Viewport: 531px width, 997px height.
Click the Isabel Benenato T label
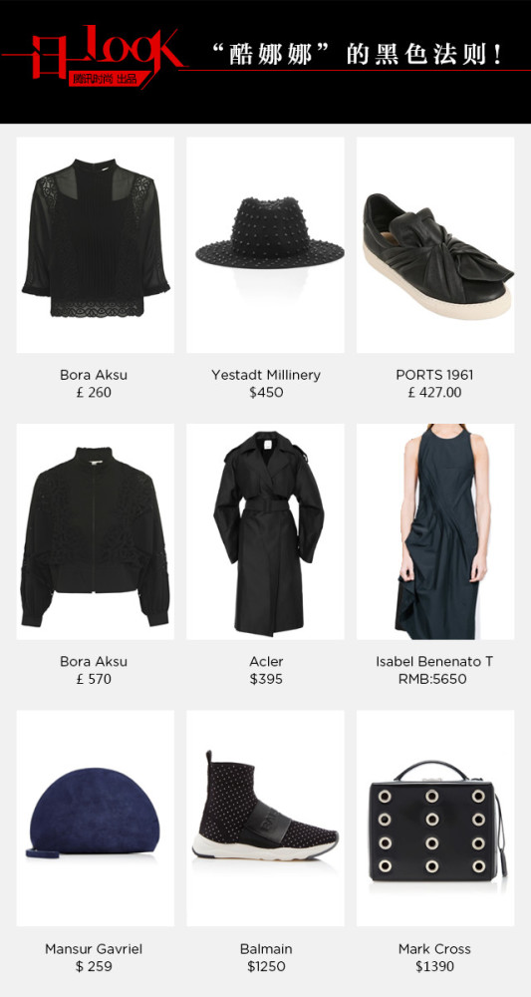[x=434, y=662]
